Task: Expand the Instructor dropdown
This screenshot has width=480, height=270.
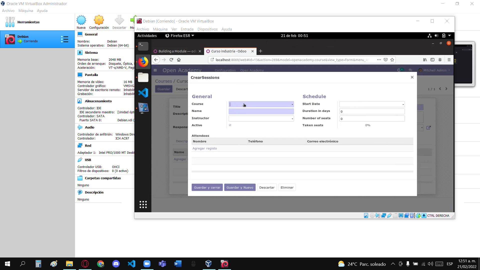Action: pos(292,118)
